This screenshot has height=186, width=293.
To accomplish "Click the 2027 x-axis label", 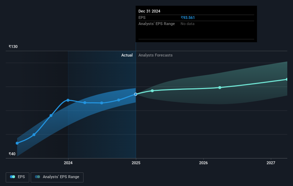I will click(x=271, y=163).
